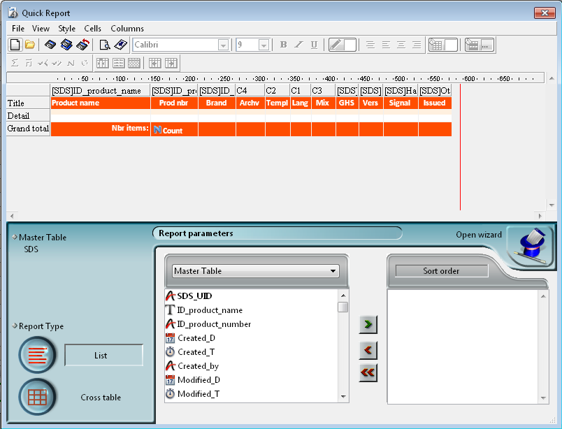Select the default alignment icon

[370, 45]
